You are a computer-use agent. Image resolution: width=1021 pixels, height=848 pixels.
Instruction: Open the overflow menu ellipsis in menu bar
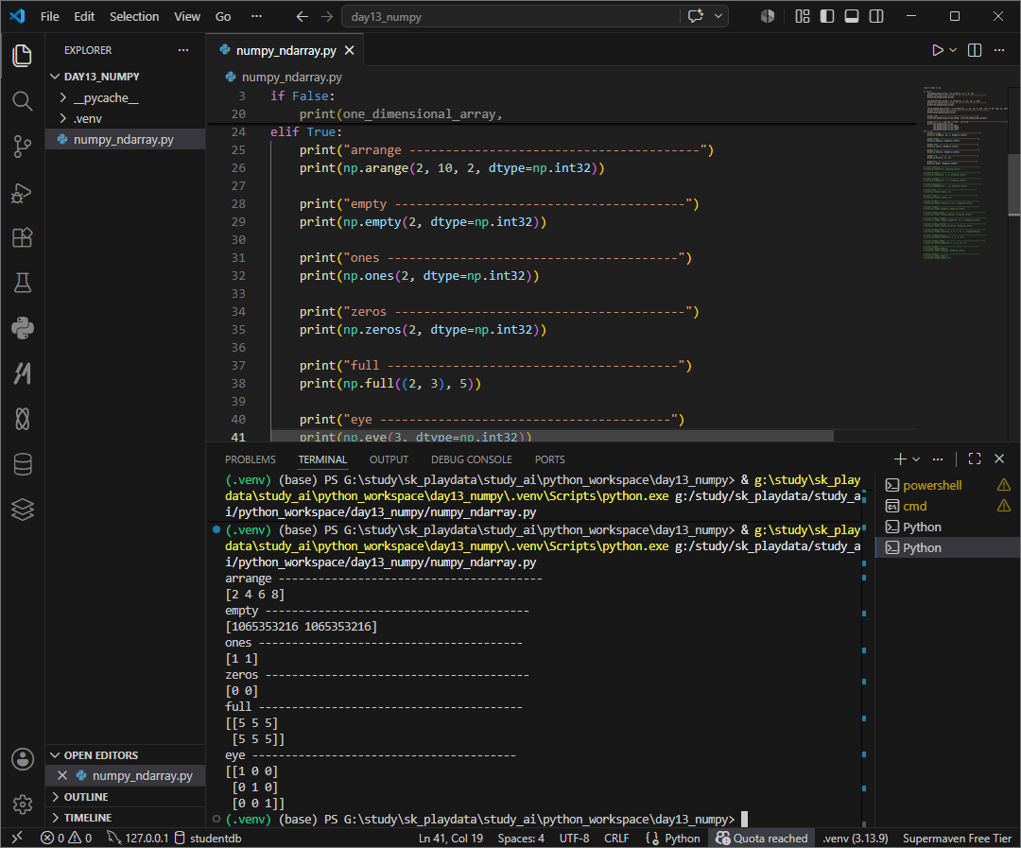pyautogui.click(x=256, y=16)
